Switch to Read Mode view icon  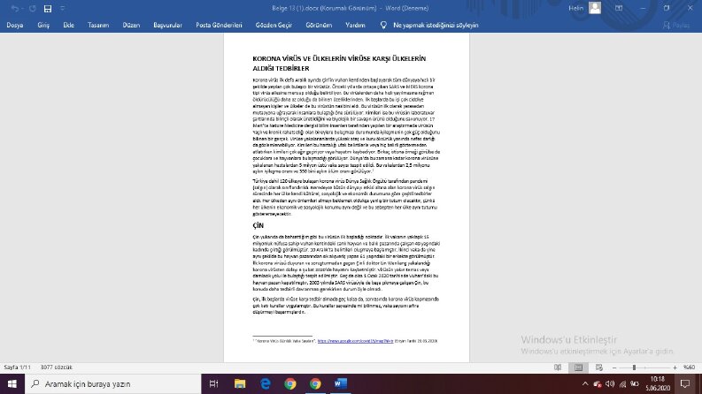coord(558,367)
